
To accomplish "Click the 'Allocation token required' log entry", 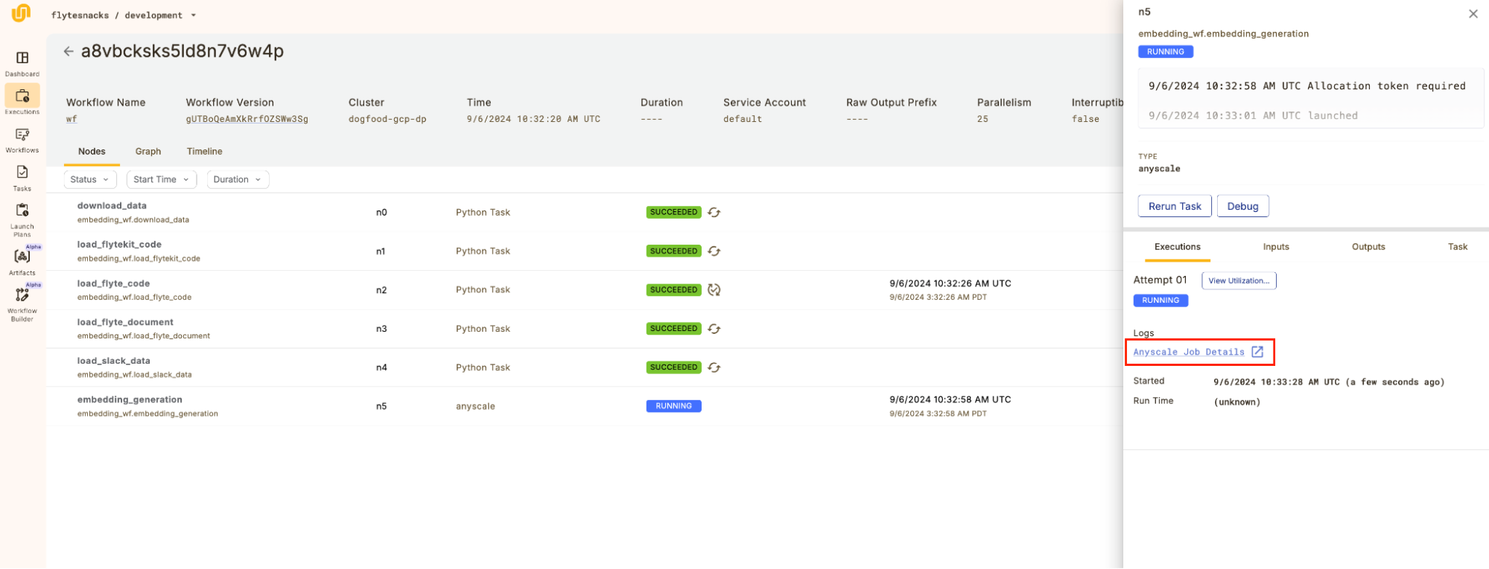I will [x=1307, y=86].
